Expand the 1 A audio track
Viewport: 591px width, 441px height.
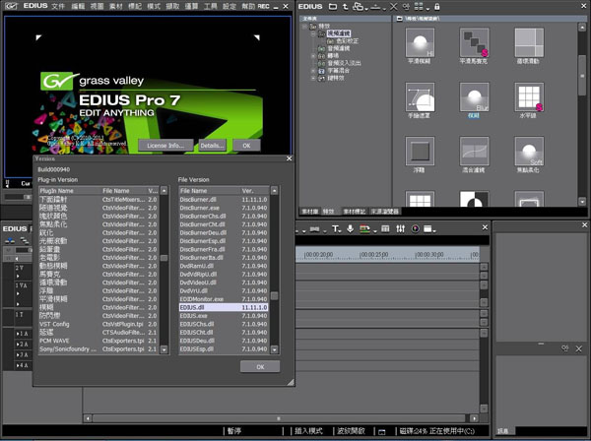[18, 334]
